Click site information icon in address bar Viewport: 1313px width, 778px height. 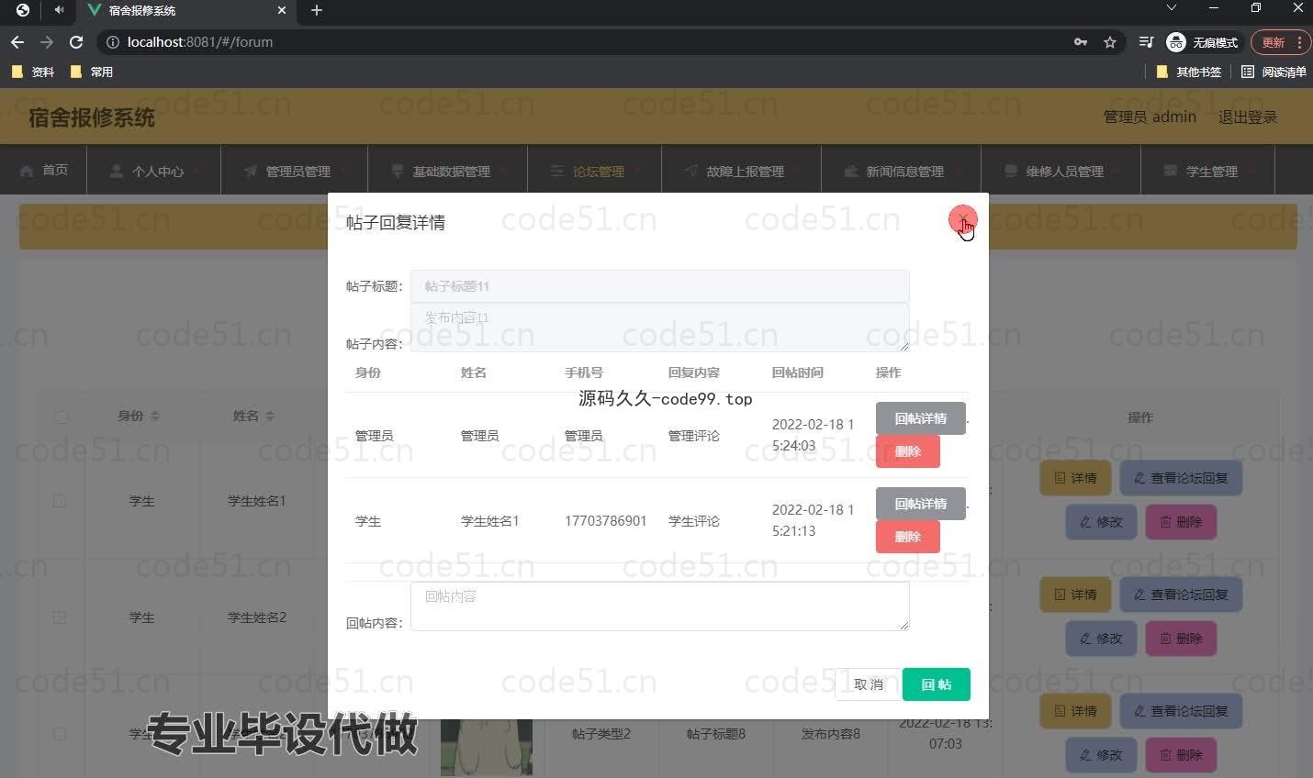point(112,42)
